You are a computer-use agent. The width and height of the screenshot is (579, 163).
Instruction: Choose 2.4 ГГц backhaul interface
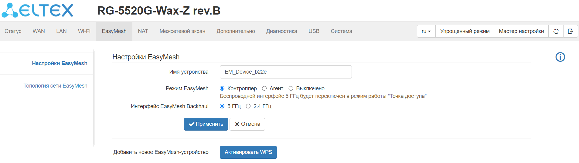248,106
